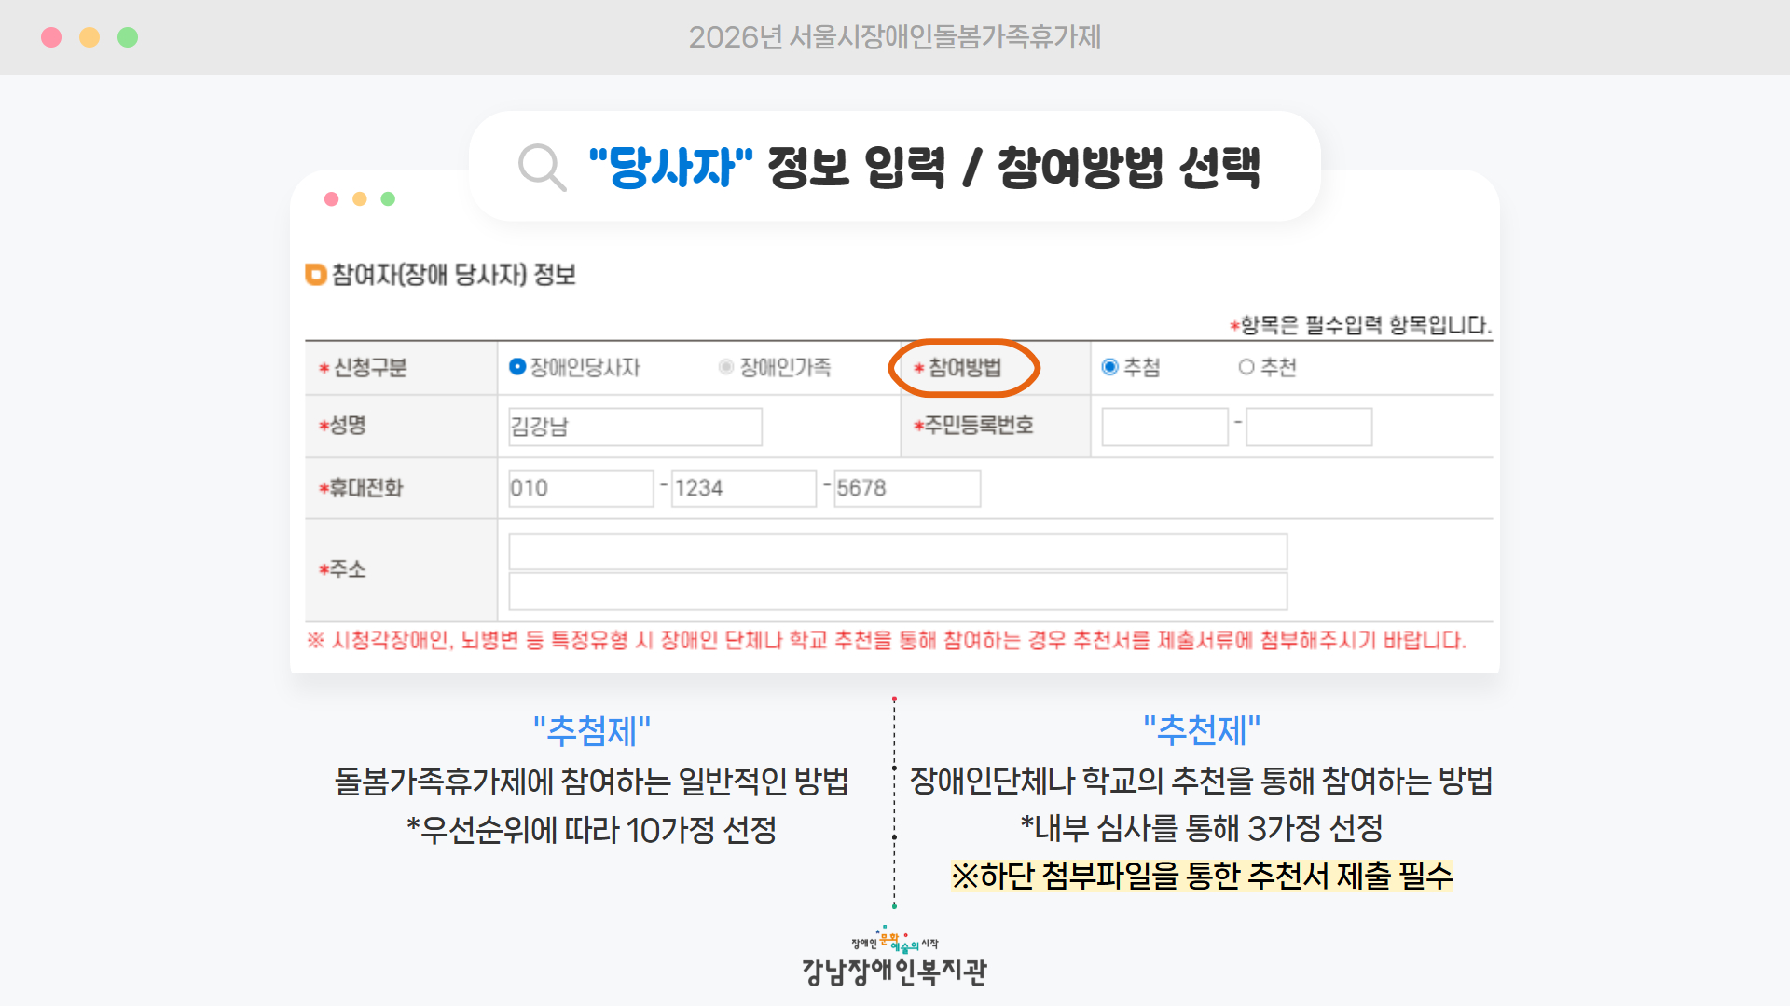Choose the 추천 participation radio button
The height and width of the screenshot is (1006, 1790).
pyautogui.click(x=1246, y=367)
